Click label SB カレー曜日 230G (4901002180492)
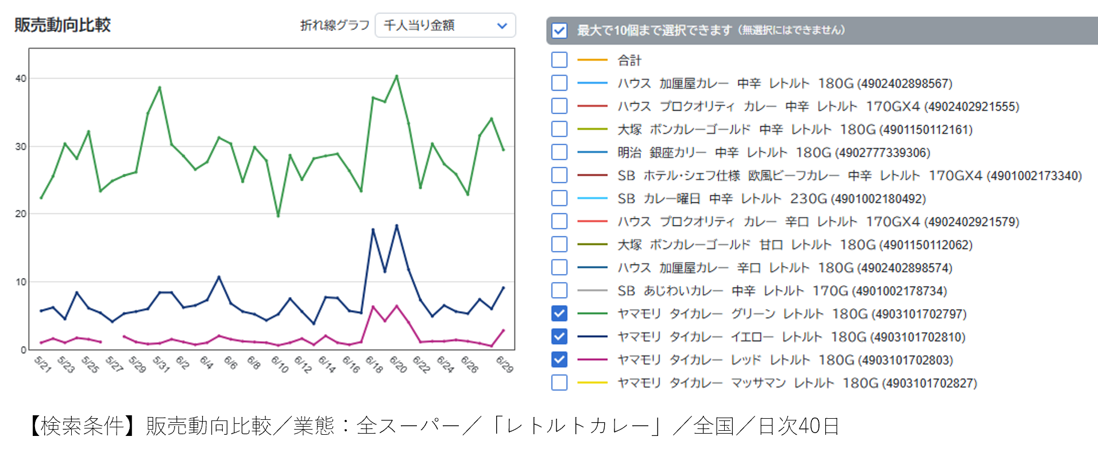Viewport: 1098px width, 452px height. (772, 198)
